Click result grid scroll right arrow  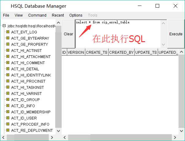tap(175, 137)
